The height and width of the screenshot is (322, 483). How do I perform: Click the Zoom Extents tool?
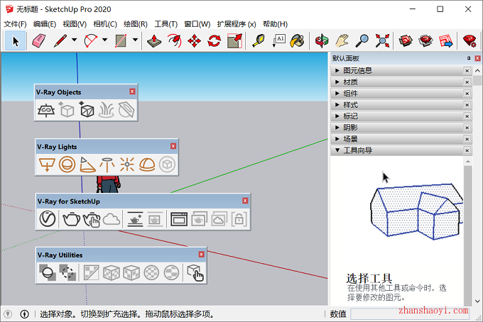pyautogui.click(x=382, y=40)
